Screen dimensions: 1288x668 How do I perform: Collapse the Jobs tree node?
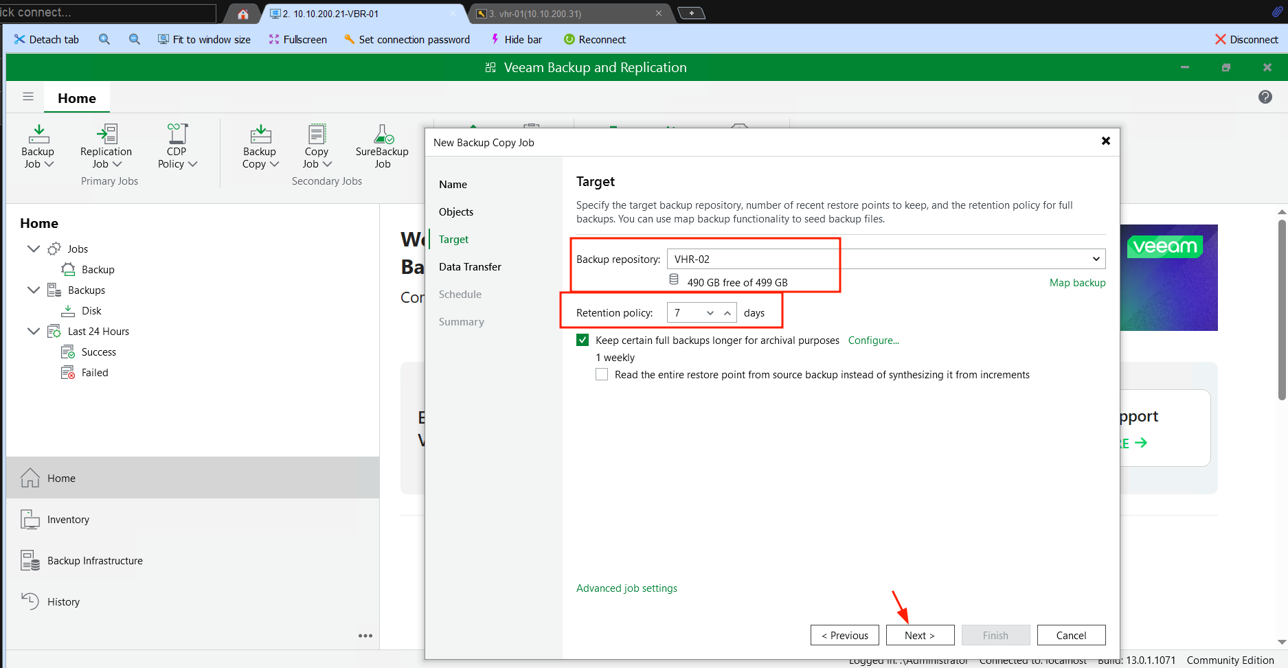click(33, 249)
